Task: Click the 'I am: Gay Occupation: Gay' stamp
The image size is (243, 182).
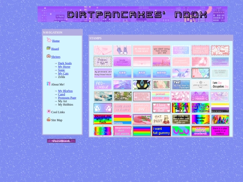Action: point(220,84)
